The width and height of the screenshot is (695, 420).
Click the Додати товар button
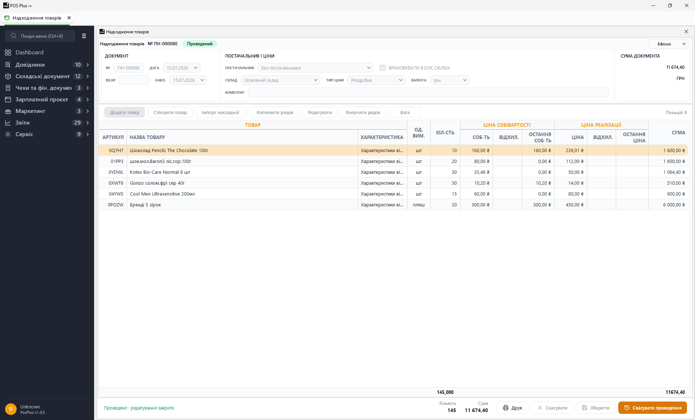pyautogui.click(x=125, y=112)
